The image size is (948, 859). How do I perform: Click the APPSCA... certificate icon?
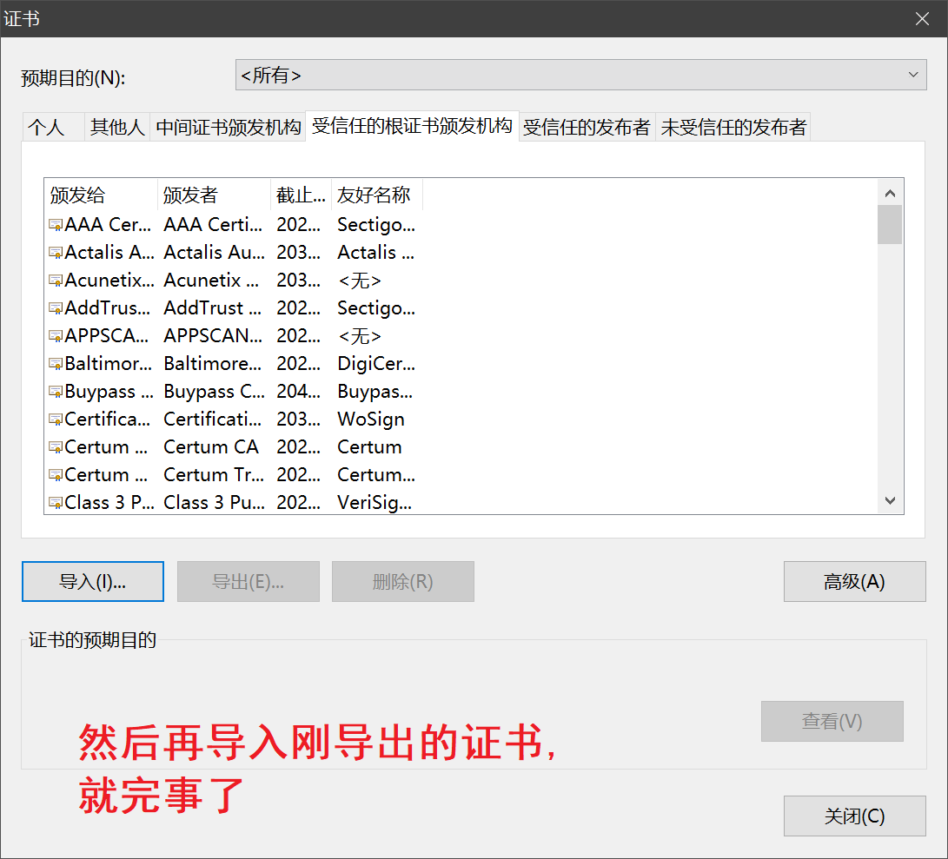[x=56, y=336]
